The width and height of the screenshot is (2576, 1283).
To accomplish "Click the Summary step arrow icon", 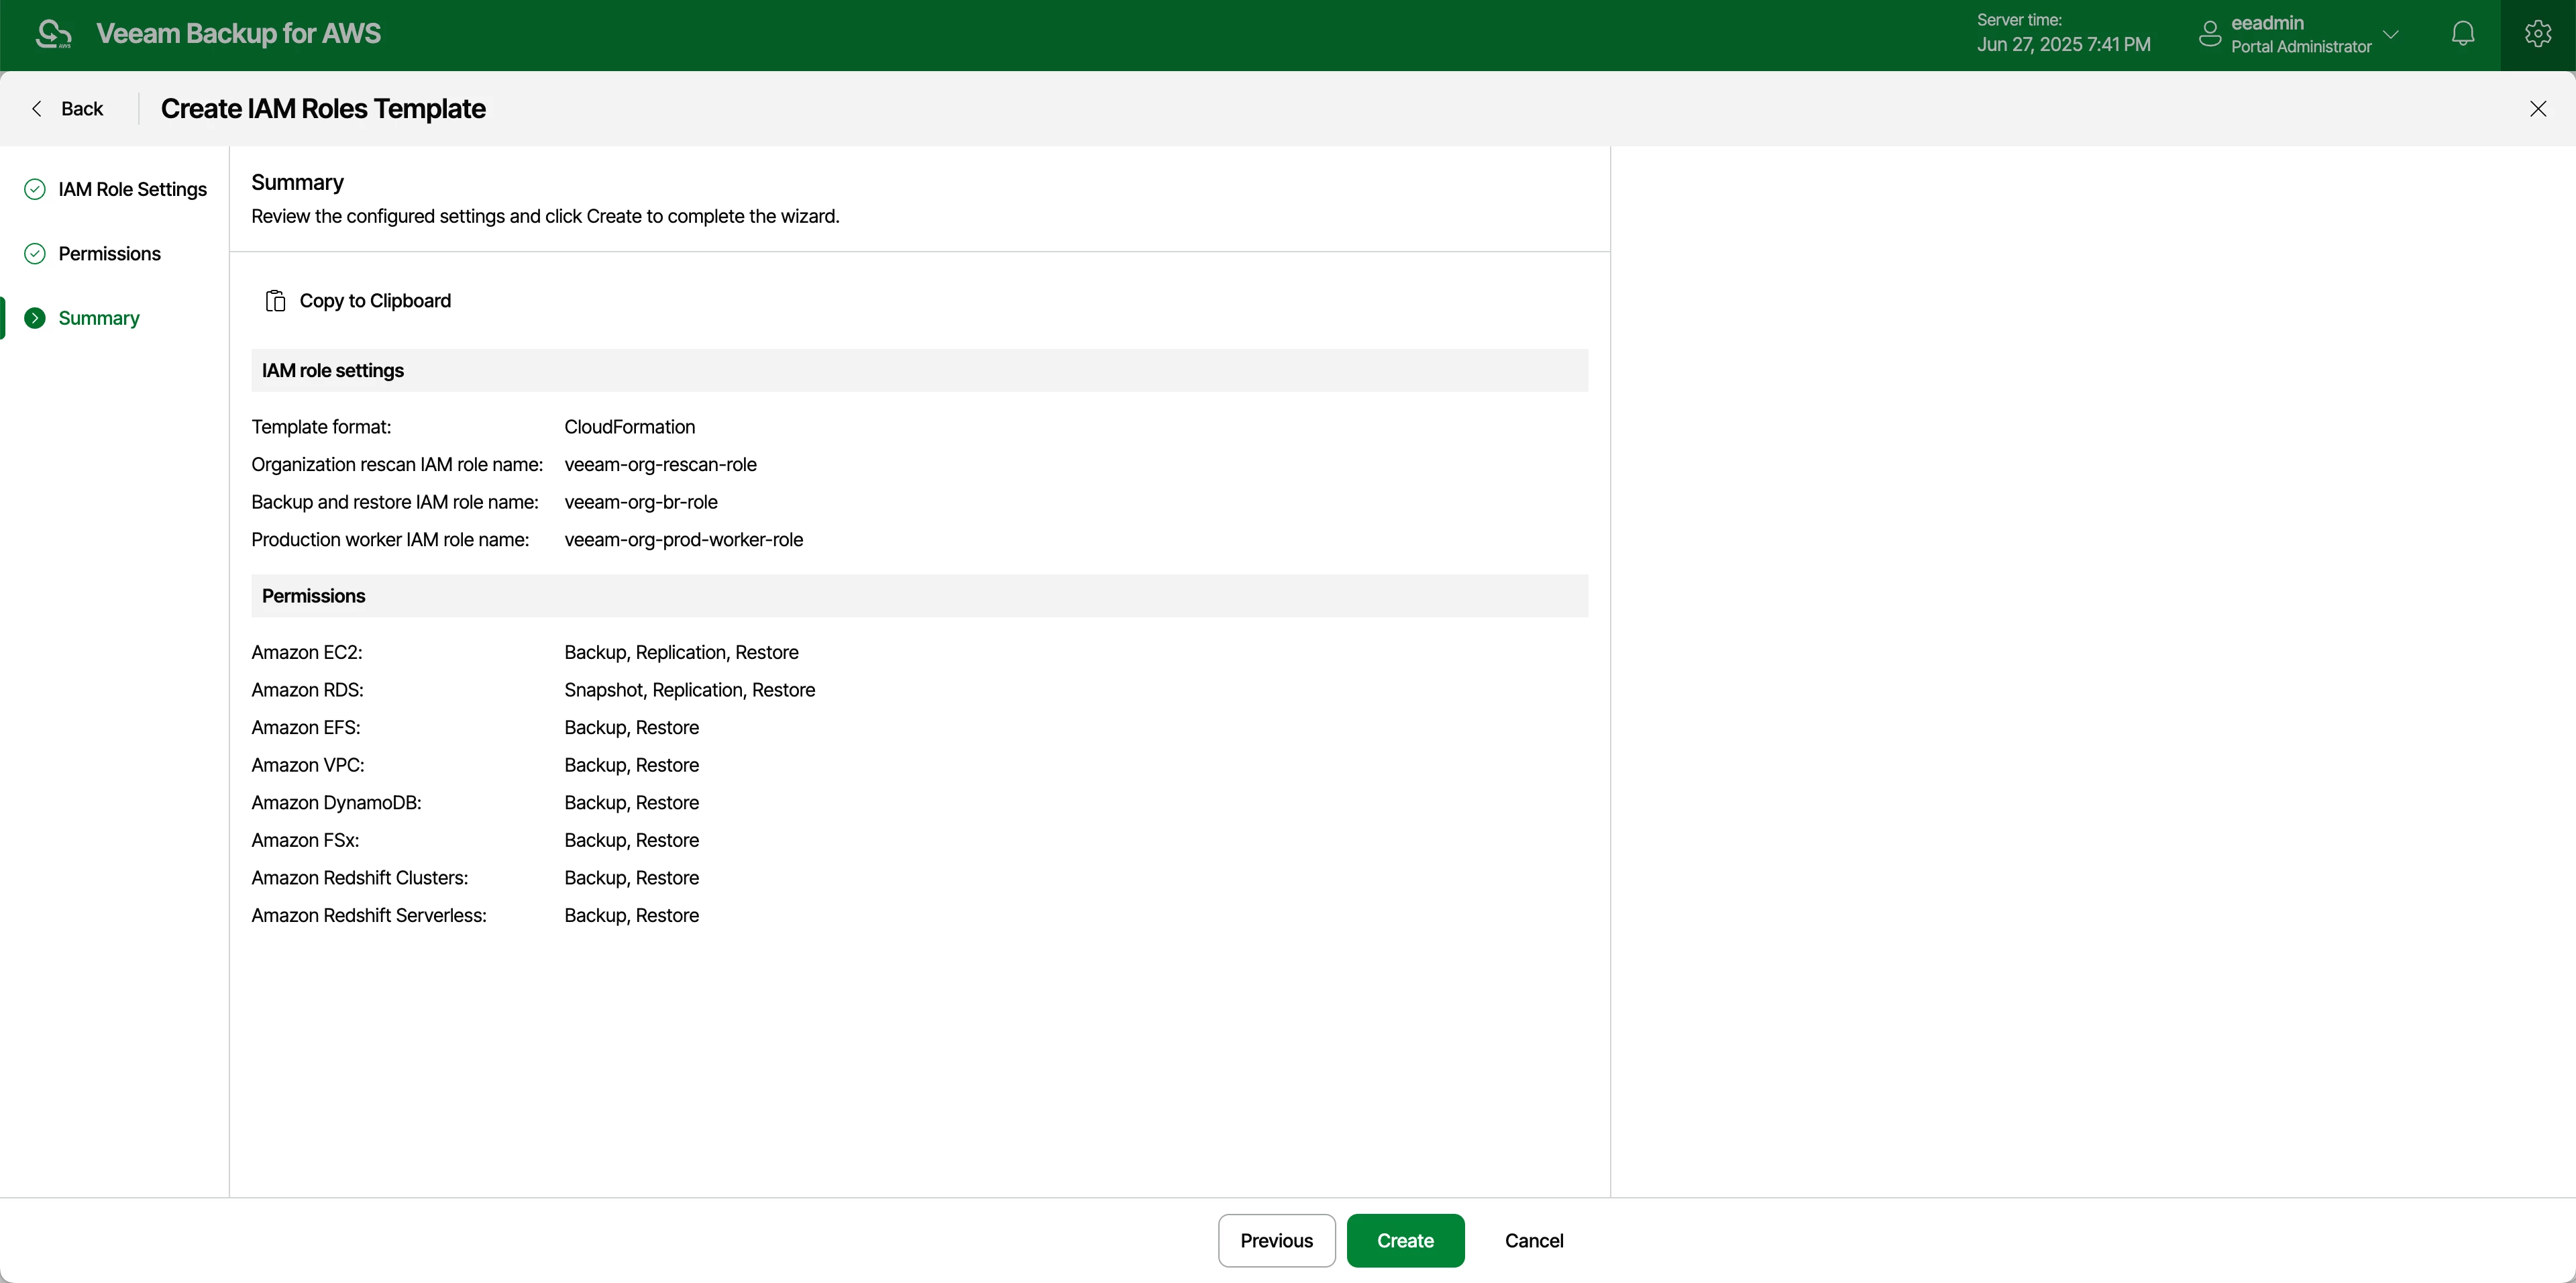I will tap(35, 318).
